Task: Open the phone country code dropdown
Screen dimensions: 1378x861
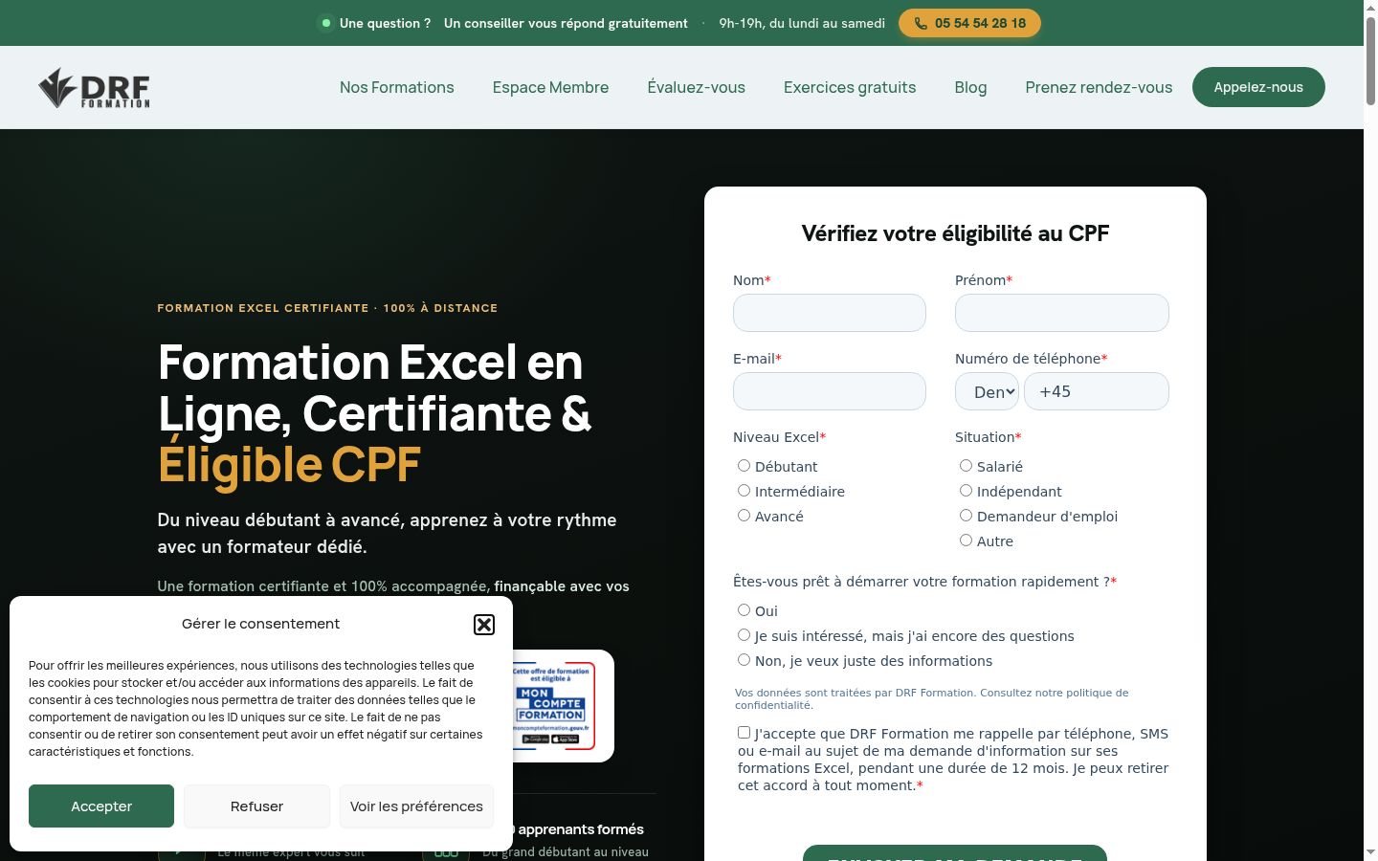Action: click(x=987, y=391)
